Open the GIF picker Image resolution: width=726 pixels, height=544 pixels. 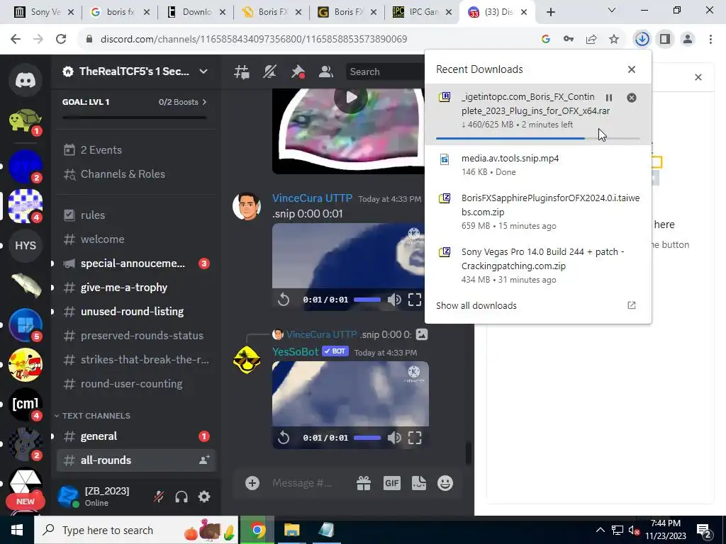pos(391,483)
